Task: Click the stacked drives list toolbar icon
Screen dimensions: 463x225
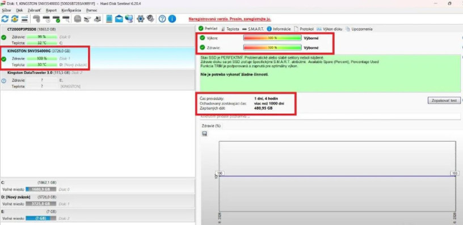Action: point(24,19)
